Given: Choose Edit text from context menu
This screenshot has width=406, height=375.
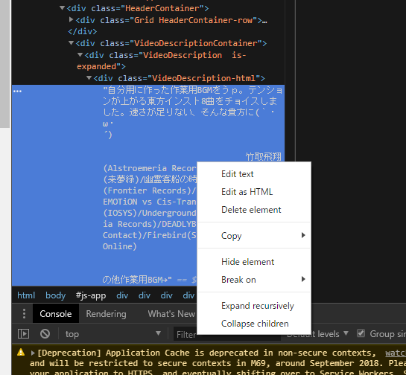Looking at the screenshot, I should click(x=254, y=174).
